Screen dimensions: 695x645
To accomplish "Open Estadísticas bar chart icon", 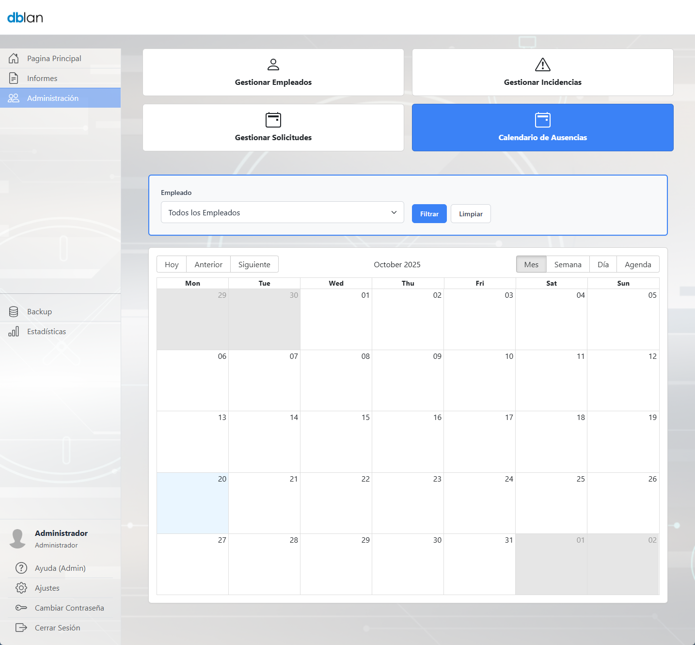I will 14,331.
